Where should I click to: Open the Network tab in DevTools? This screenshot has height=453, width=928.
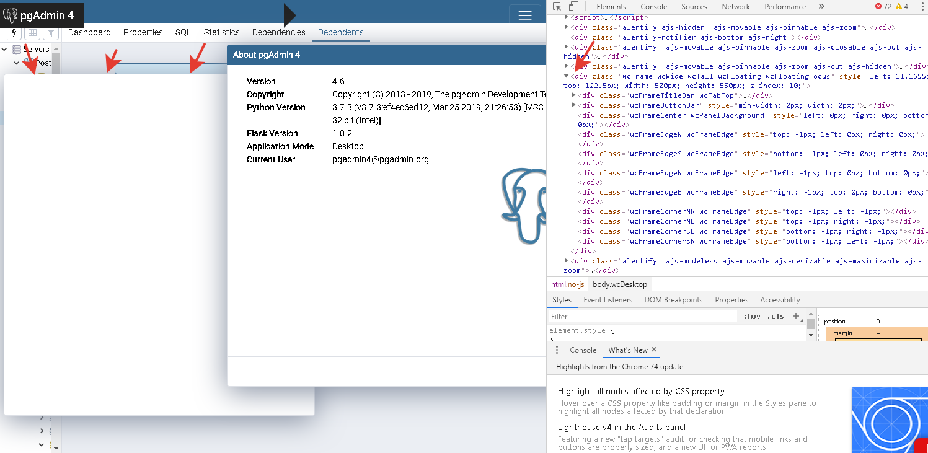tap(736, 7)
